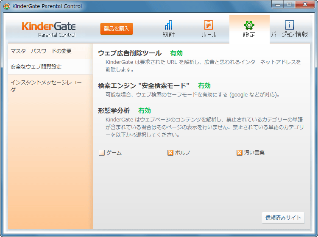The width and height of the screenshot is (318, 237).
Task: Click the ウェブ広告削除ツール heading text
Action: pos(130,53)
